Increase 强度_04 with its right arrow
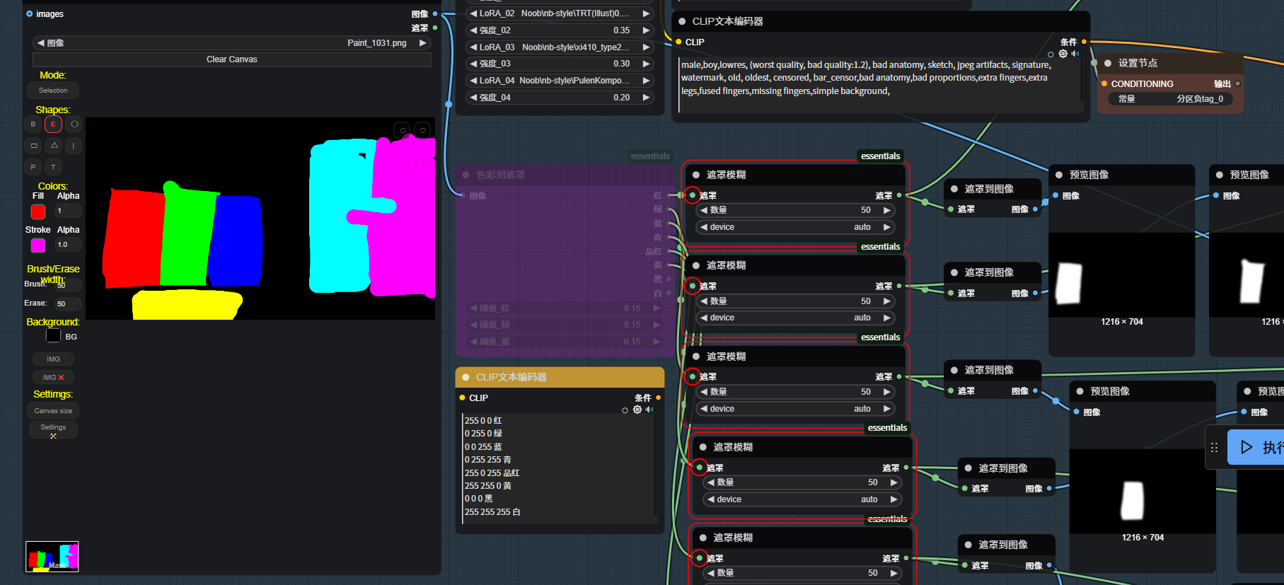Screen dimensions: 1284x585 (646, 98)
